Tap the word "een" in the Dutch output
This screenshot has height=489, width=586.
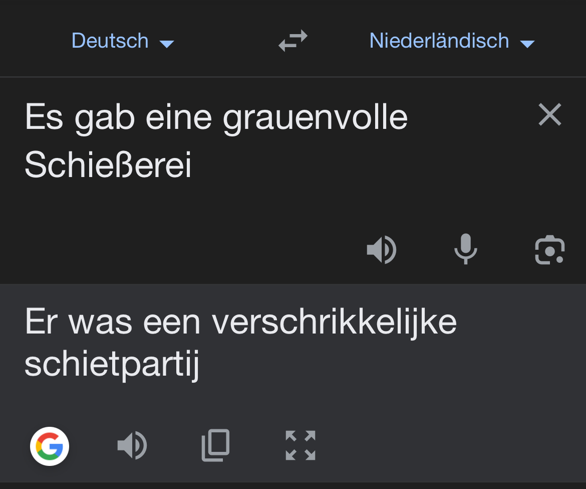click(172, 321)
